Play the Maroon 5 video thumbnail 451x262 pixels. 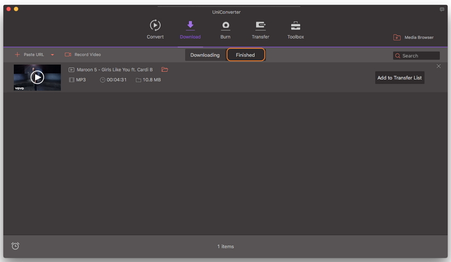click(37, 77)
